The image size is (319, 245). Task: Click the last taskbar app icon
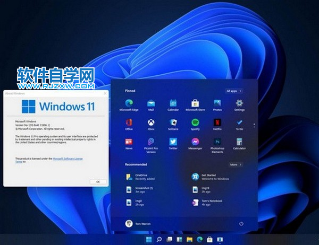[220, 240]
